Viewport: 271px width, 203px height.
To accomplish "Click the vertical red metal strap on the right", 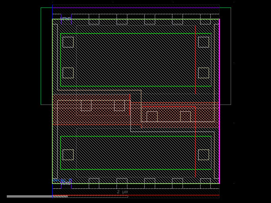I will tap(195, 68).
